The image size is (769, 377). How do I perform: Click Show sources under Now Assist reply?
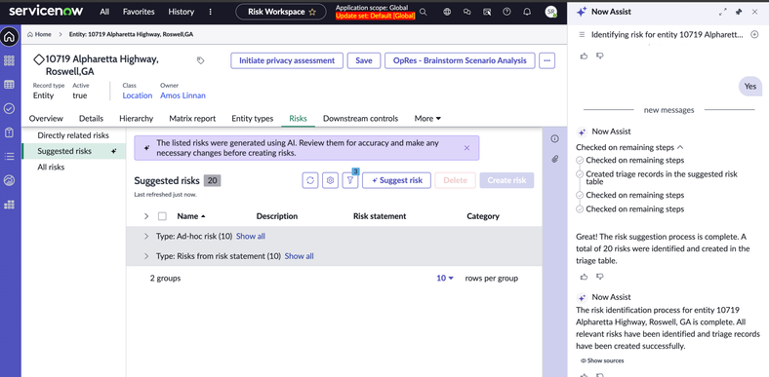pos(602,360)
